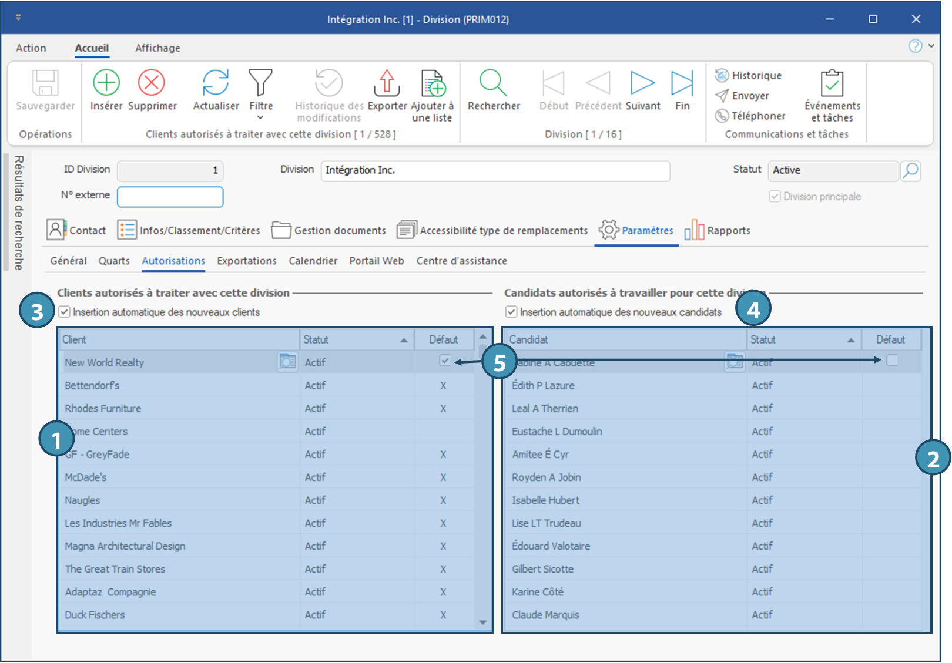Toggle automatic insertion of new candidates
Viewport: 952px width, 663px height.
(x=512, y=312)
